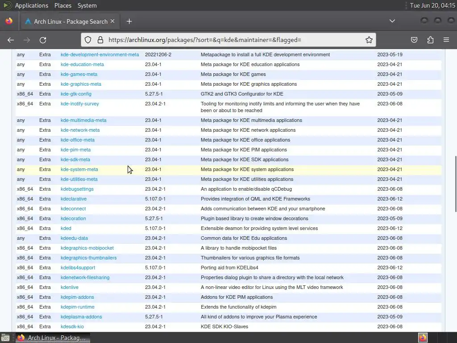Click the page vertical scrollbar thumb

pyautogui.click(x=455, y=184)
